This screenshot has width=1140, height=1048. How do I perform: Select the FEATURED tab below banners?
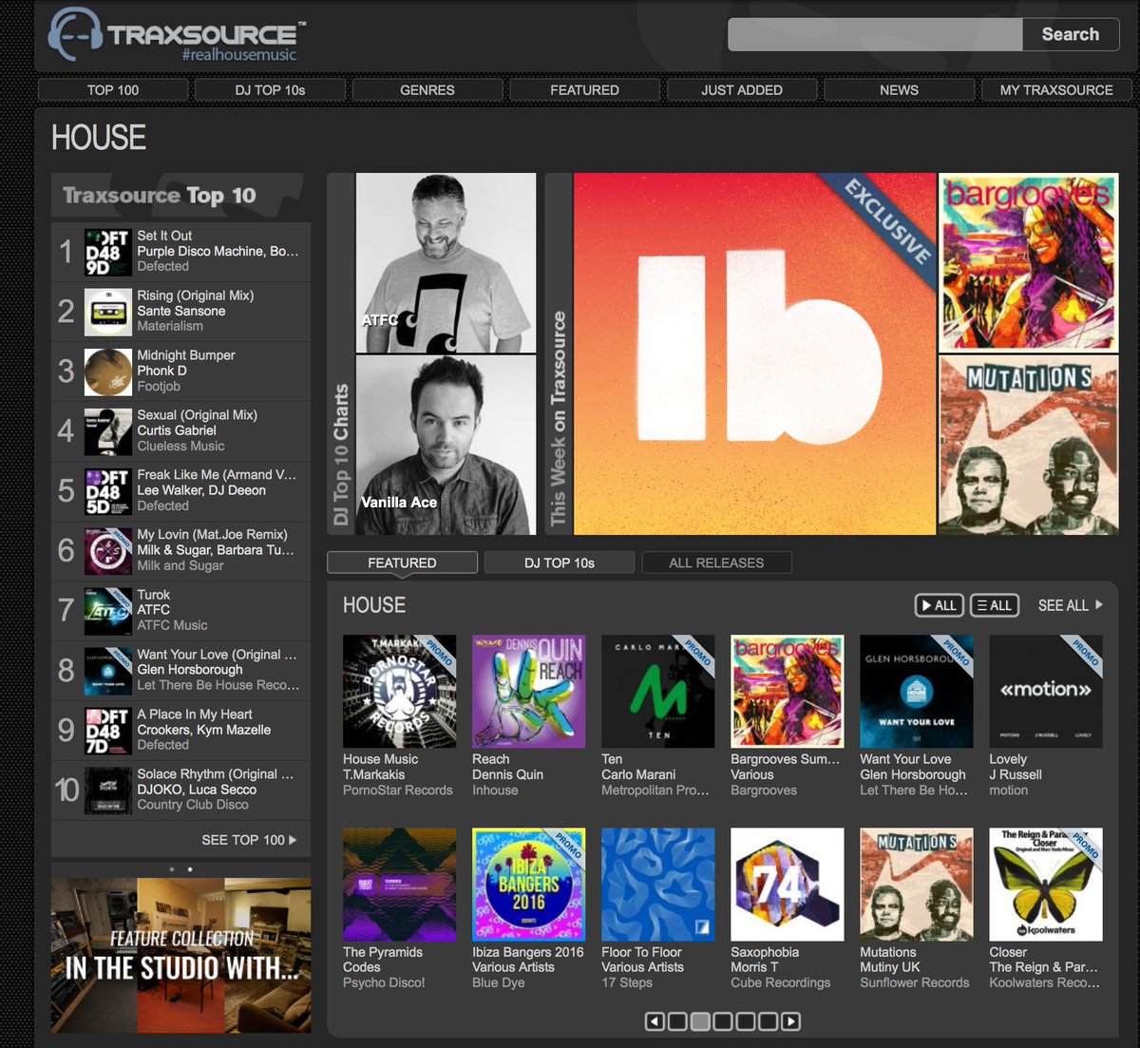click(x=402, y=562)
